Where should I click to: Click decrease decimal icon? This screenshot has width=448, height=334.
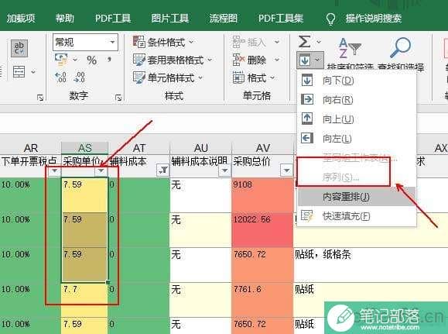pos(79,77)
